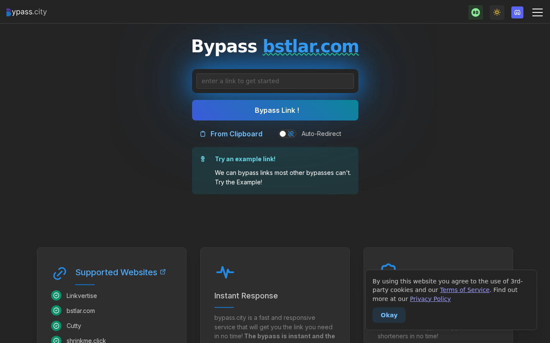Click the Bypass Link ! button
The width and height of the screenshot is (550, 343).
(x=275, y=110)
